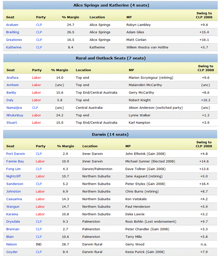218x257 pixels.
Task: Click the Barkly seat link
Action: click(11, 92)
